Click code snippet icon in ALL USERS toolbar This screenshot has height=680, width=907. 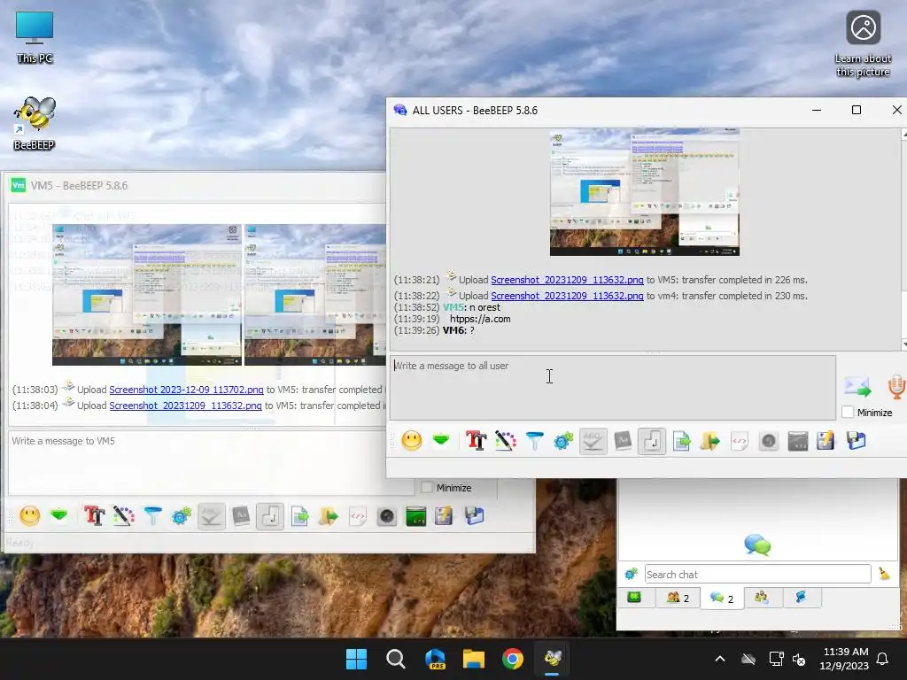(740, 441)
